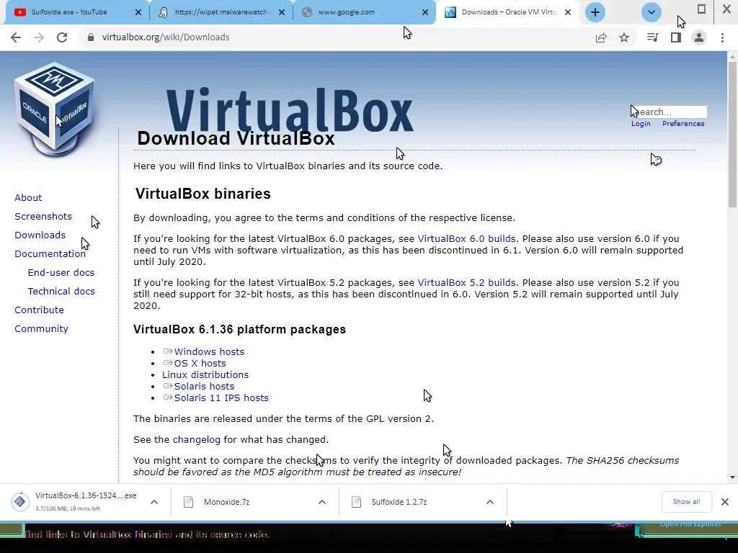Open the changelog link
Screen dimensions: 738x553
(x=196, y=440)
